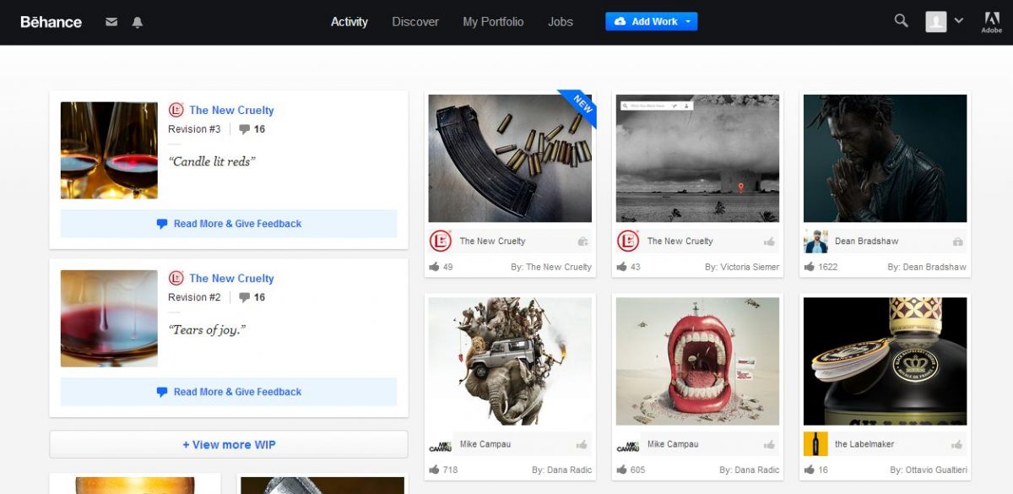
Task: Click the search magnifier icon
Action: [x=902, y=21]
